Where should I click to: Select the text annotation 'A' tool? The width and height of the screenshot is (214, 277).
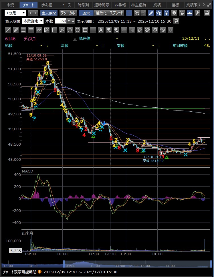100,30
